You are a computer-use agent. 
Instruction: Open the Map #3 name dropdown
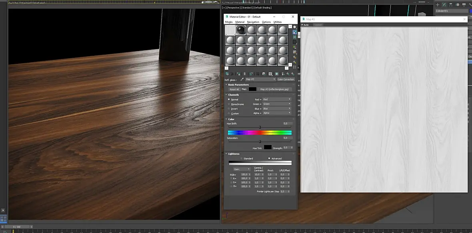(x=260, y=79)
